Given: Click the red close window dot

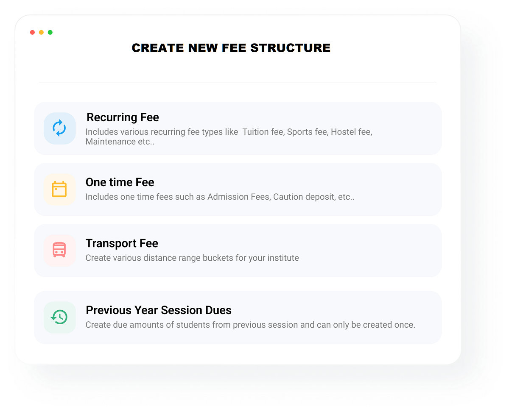Looking at the screenshot, I should pos(32,33).
